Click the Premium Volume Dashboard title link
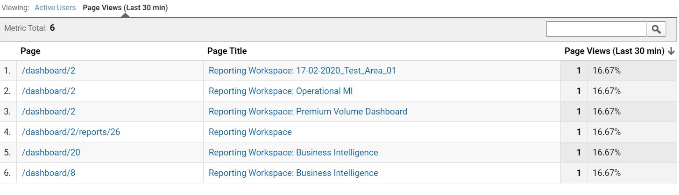 pos(308,112)
